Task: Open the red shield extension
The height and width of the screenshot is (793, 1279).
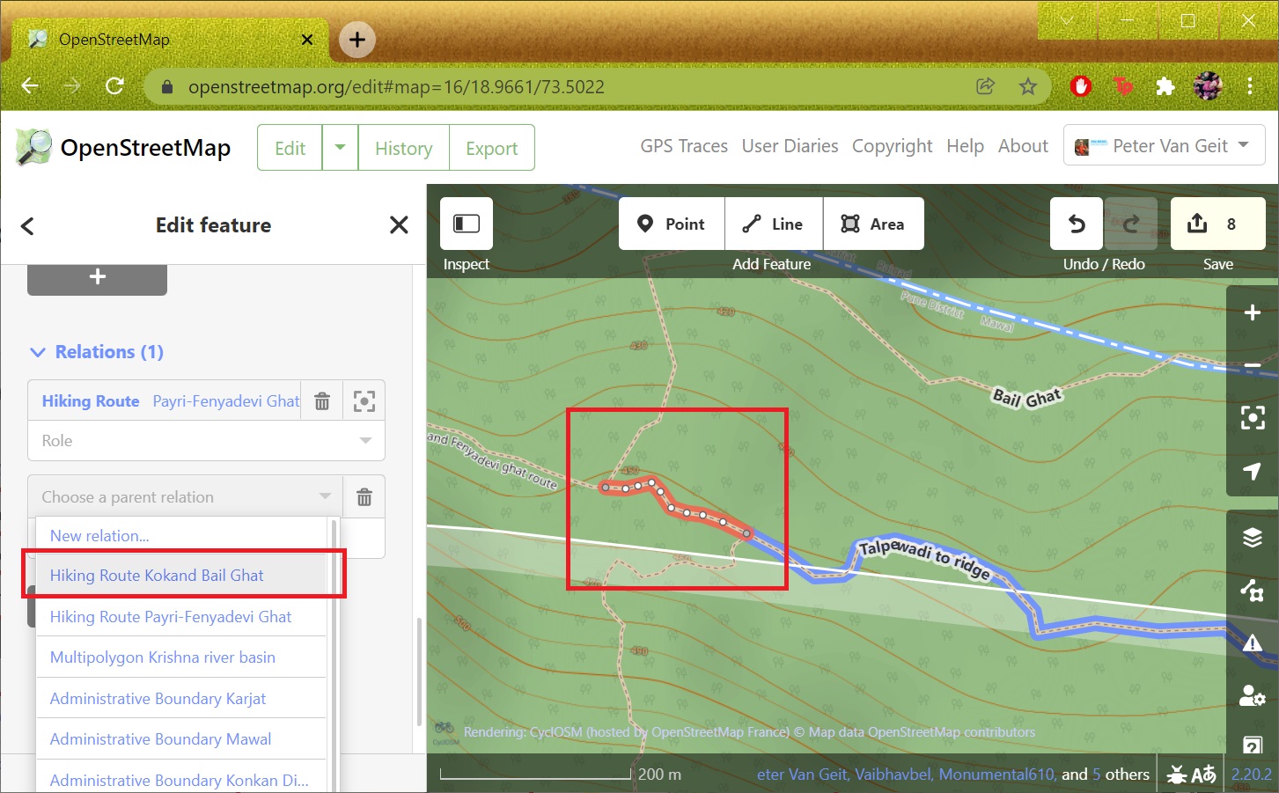Action: click(1081, 86)
